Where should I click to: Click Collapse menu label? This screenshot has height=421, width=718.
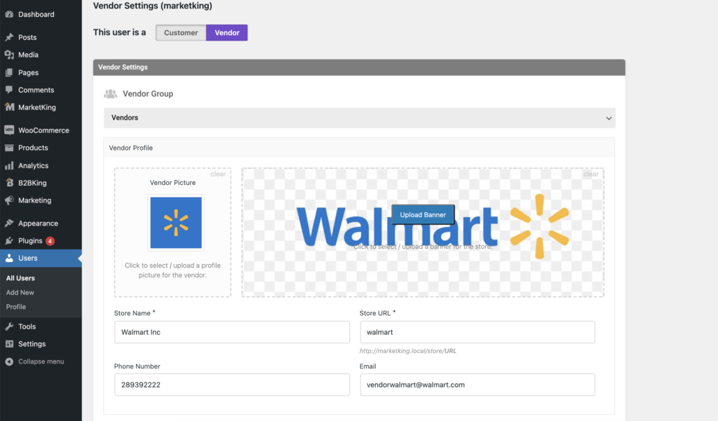click(41, 361)
